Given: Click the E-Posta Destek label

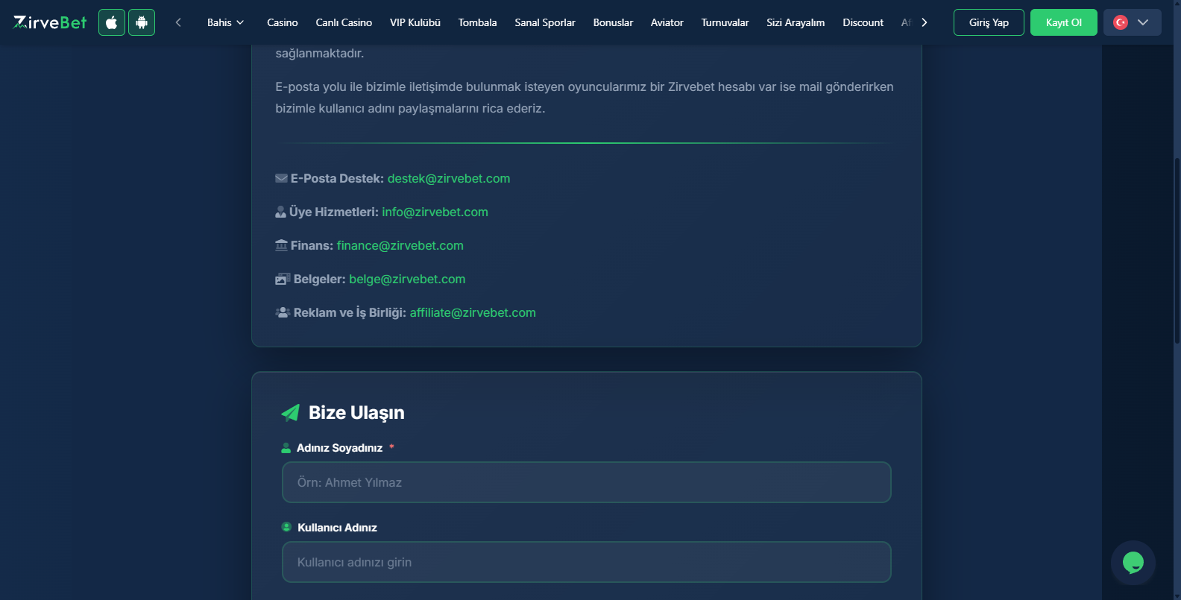Looking at the screenshot, I should [x=337, y=179].
